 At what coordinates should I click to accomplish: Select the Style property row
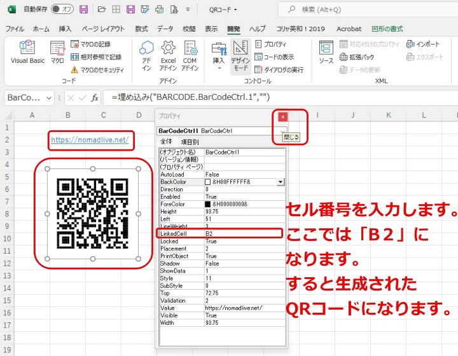tap(222, 278)
